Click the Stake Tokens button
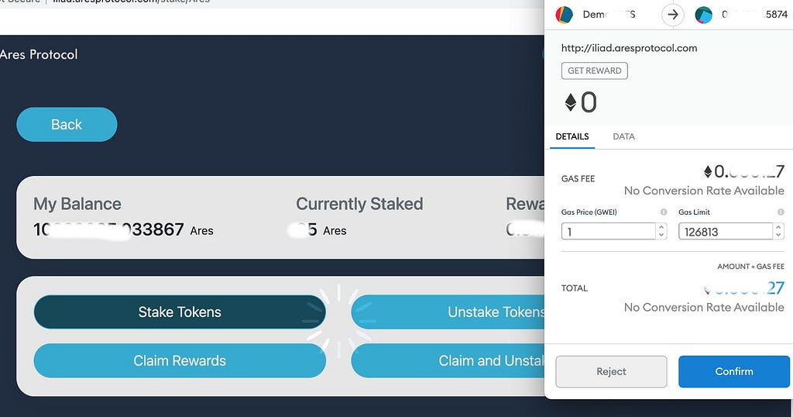793x417 pixels. pyautogui.click(x=180, y=312)
